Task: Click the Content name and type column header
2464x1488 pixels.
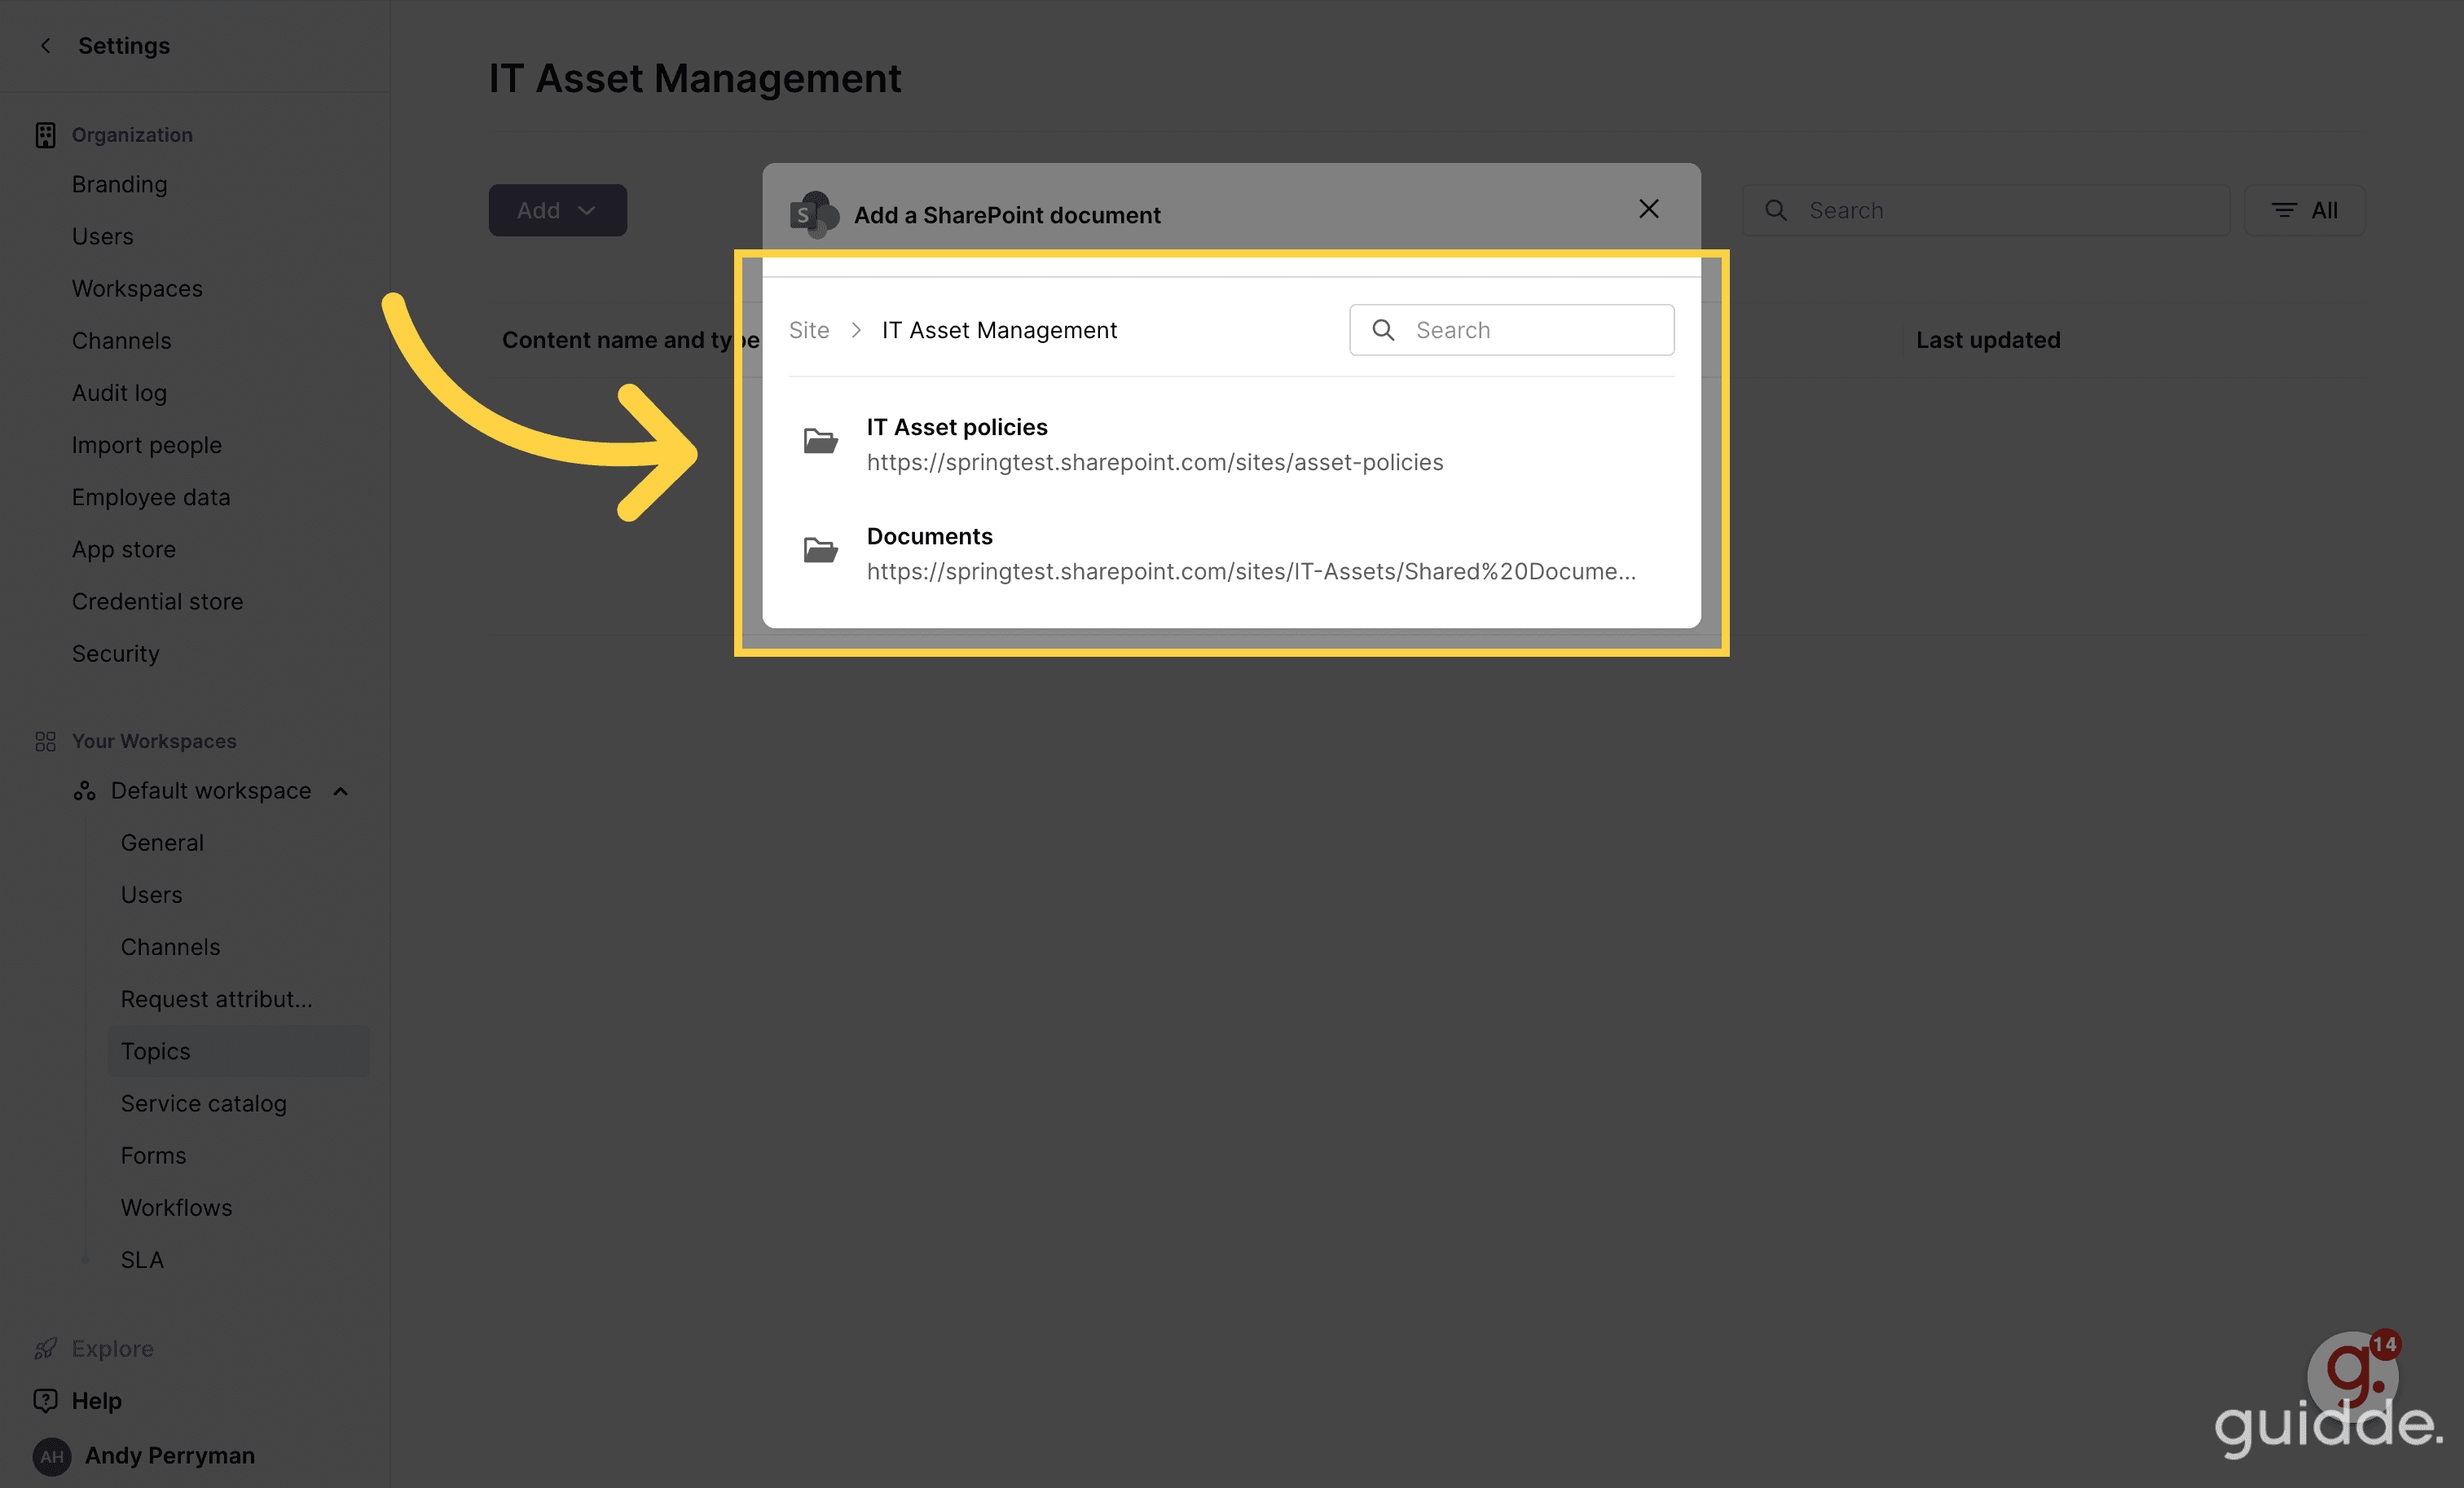Action: point(631,340)
